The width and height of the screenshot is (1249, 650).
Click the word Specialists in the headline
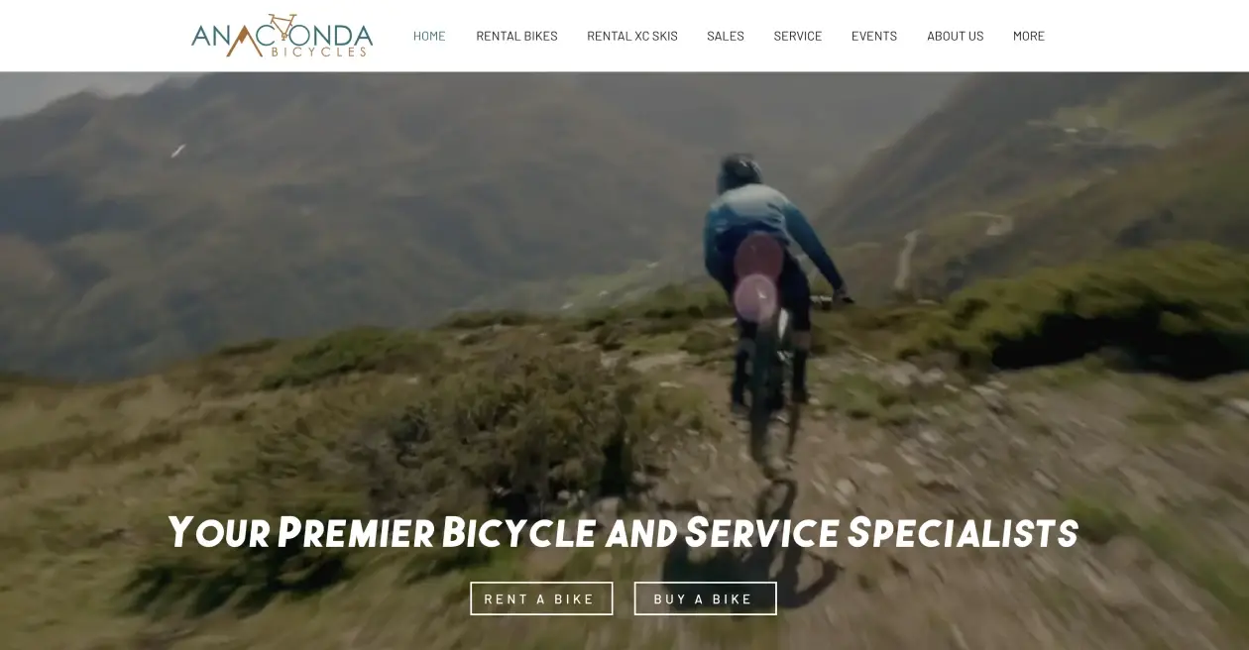point(963,532)
